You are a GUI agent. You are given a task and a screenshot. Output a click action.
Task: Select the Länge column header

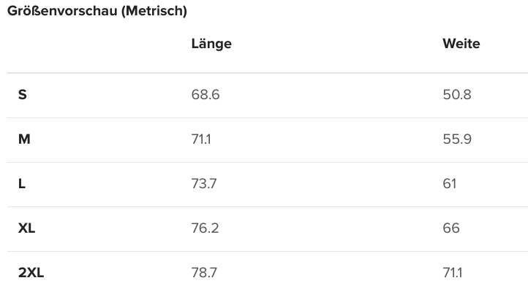click(x=211, y=44)
